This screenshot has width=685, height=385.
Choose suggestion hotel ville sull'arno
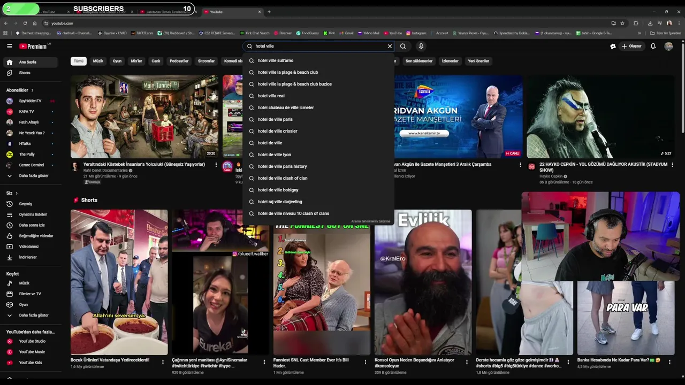(318, 60)
